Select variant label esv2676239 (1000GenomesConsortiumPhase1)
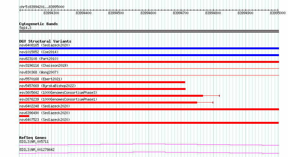 58,99
